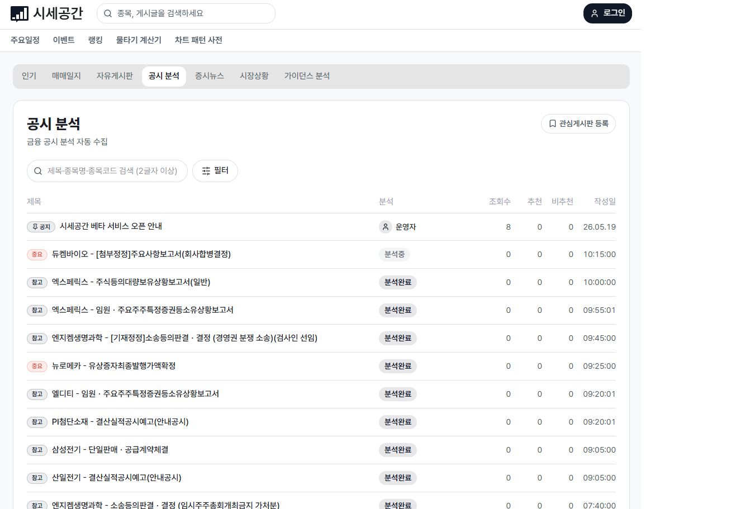The width and height of the screenshot is (736, 509).
Task: Click the 시세공간 logo icon
Action: coord(20,13)
